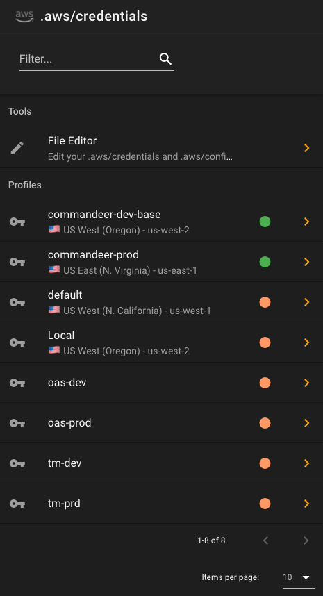323x596 pixels.
Task: Click the key icon for tm-prd
Action: click(17, 504)
